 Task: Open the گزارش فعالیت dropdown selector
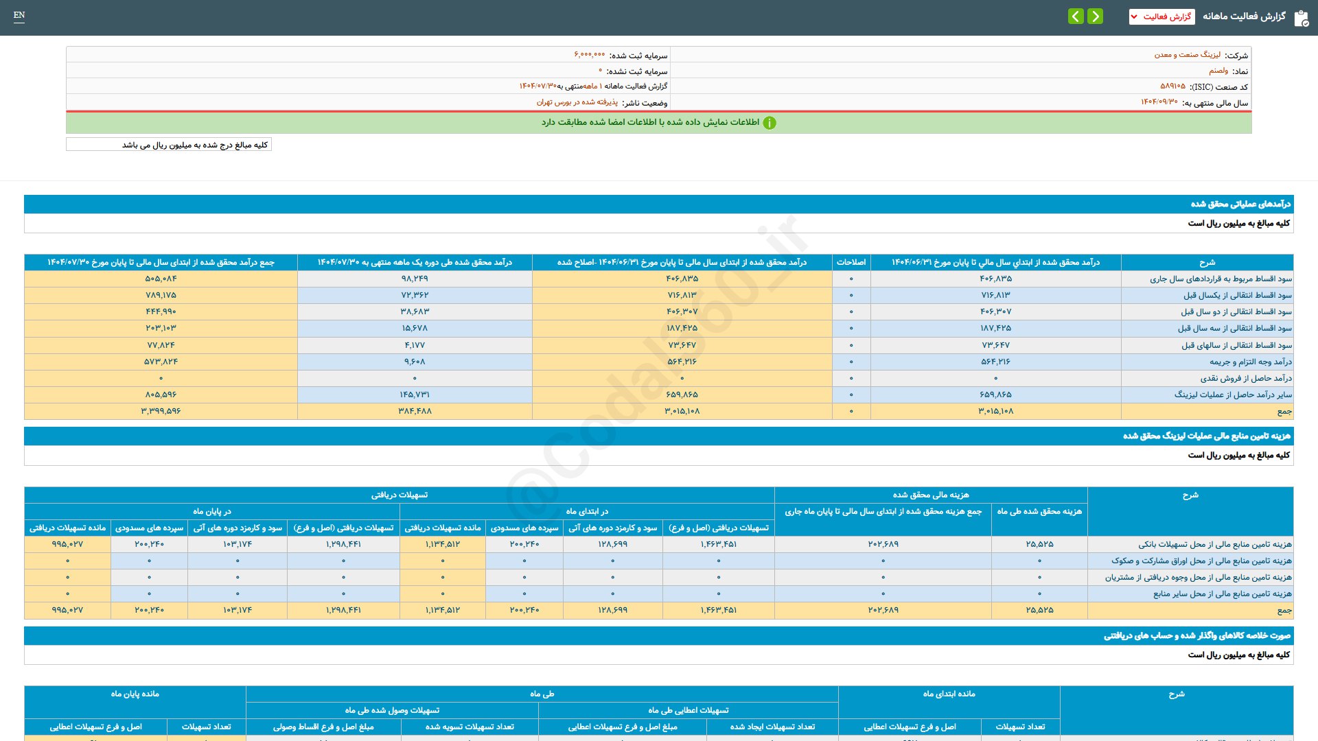[x=1161, y=16]
